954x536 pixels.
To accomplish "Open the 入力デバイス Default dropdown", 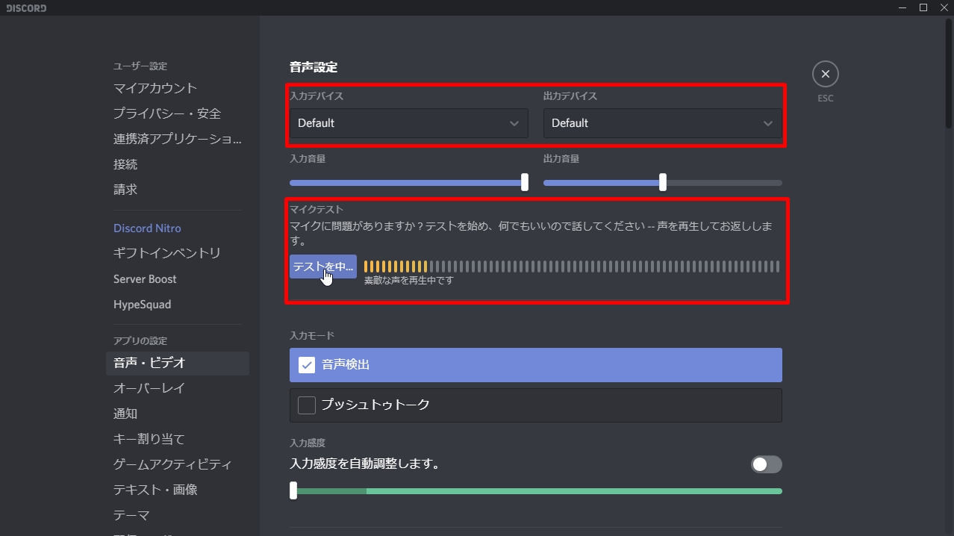I will pyautogui.click(x=408, y=123).
